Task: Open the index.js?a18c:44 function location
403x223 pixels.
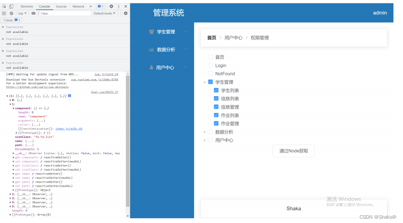Action: (x=69, y=129)
